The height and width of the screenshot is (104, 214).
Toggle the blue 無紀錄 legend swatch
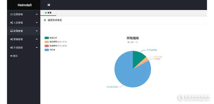point(47,50)
